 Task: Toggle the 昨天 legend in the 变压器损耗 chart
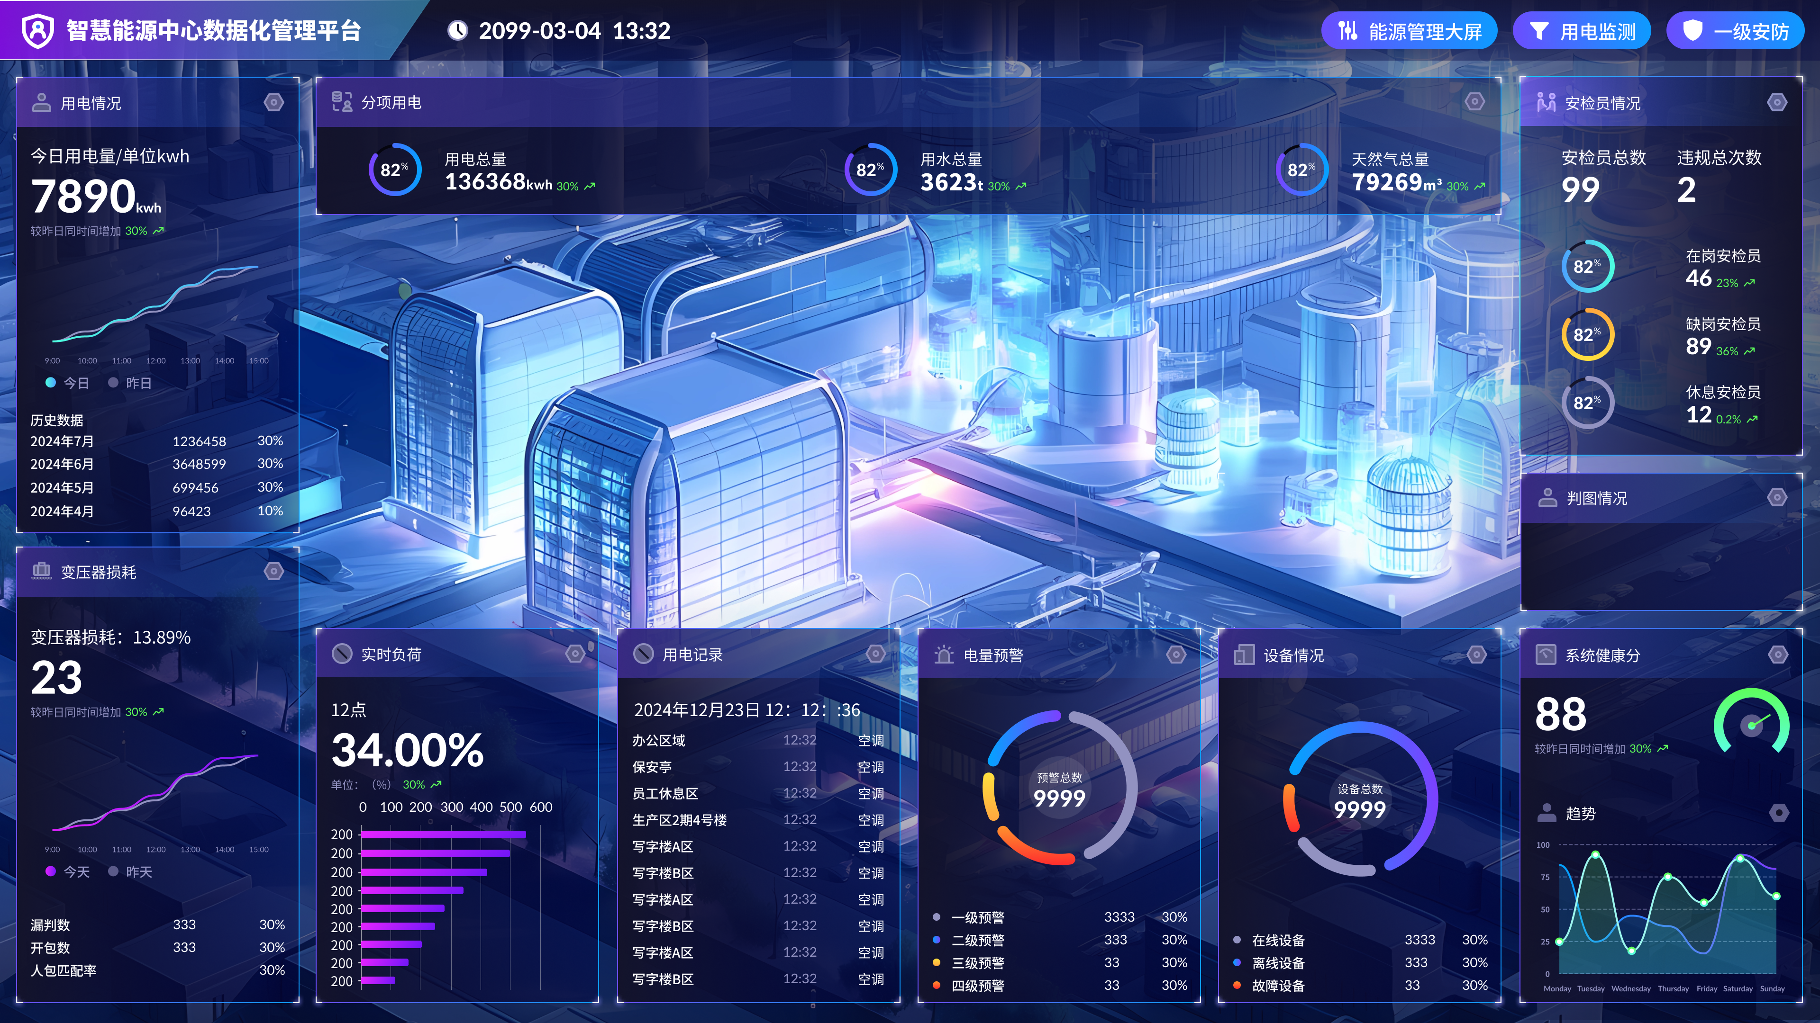[130, 871]
